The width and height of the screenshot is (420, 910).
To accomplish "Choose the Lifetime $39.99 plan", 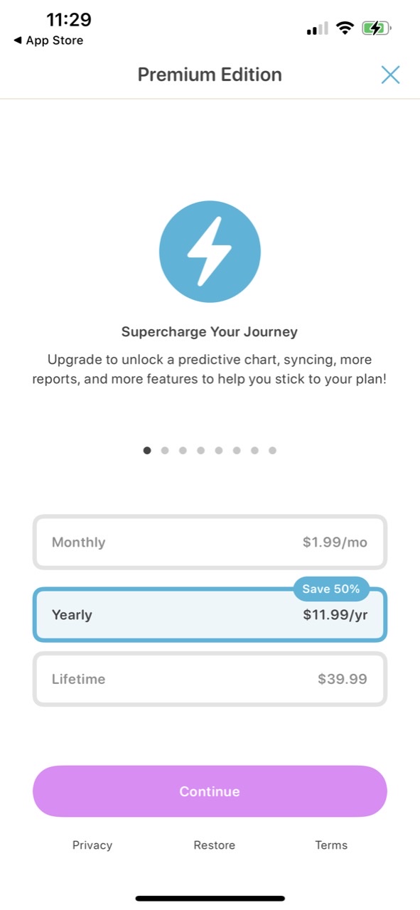I will pyautogui.click(x=210, y=679).
